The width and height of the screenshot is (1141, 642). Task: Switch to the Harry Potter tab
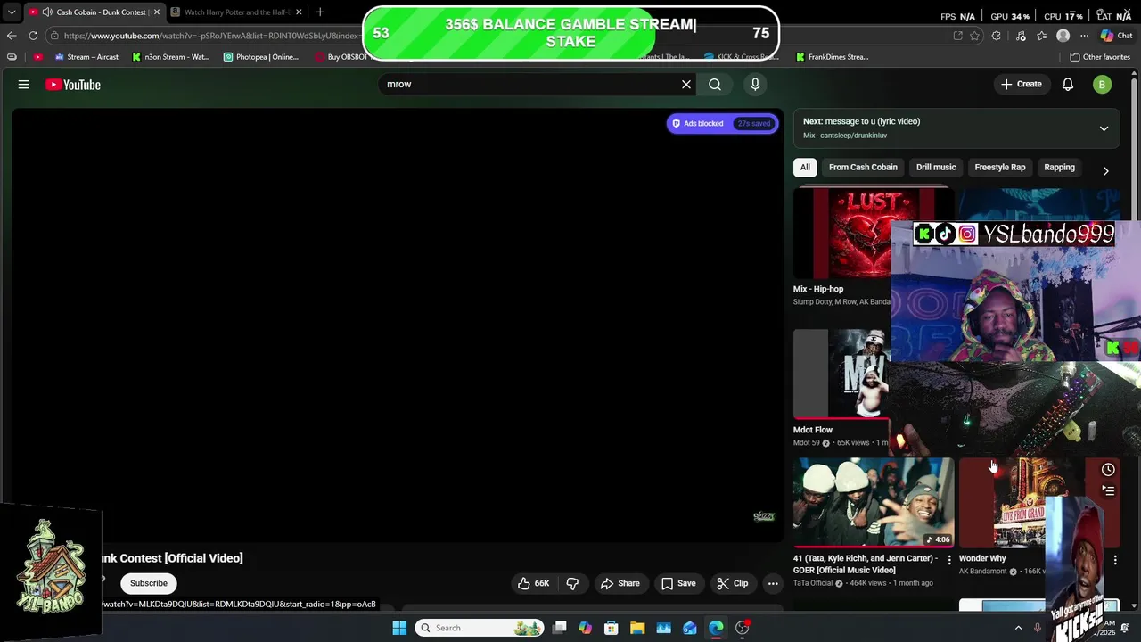(238, 12)
